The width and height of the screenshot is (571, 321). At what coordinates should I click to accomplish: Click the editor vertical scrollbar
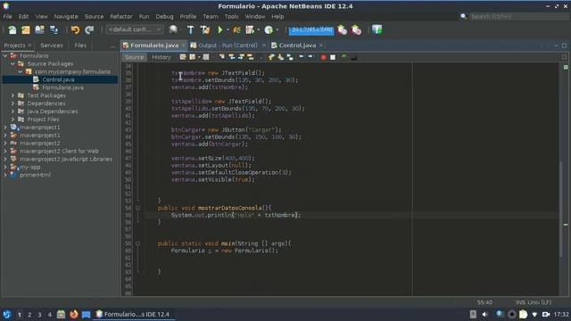561,210
